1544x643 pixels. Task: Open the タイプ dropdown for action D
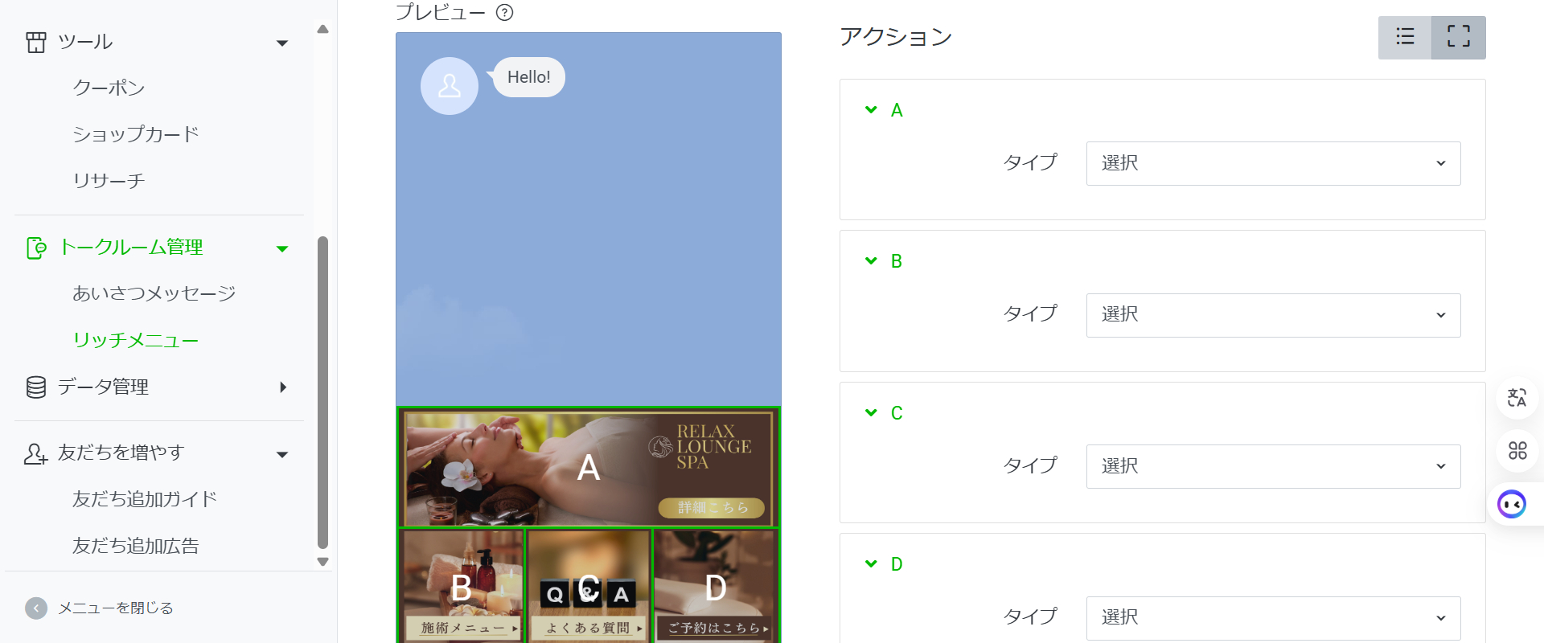click(x=1273, y=618)
